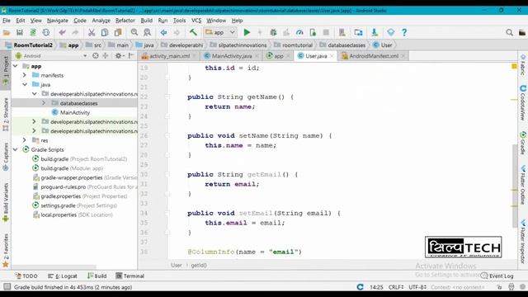Open the Gradle side panel tab
The image size is (528, 297).
click(523, 143)
